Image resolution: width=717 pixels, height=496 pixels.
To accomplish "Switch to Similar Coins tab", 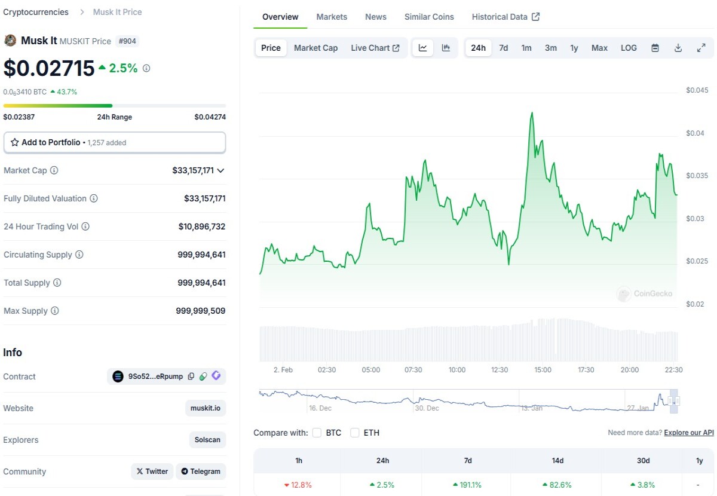I will tap(429, 17).
